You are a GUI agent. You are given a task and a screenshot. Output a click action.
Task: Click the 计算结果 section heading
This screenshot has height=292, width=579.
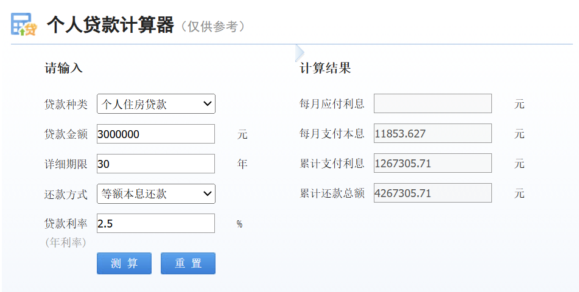pos(325,68)
